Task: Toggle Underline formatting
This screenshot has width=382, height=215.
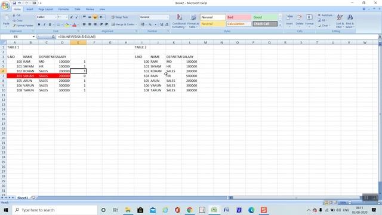Action: click(50, 24)
